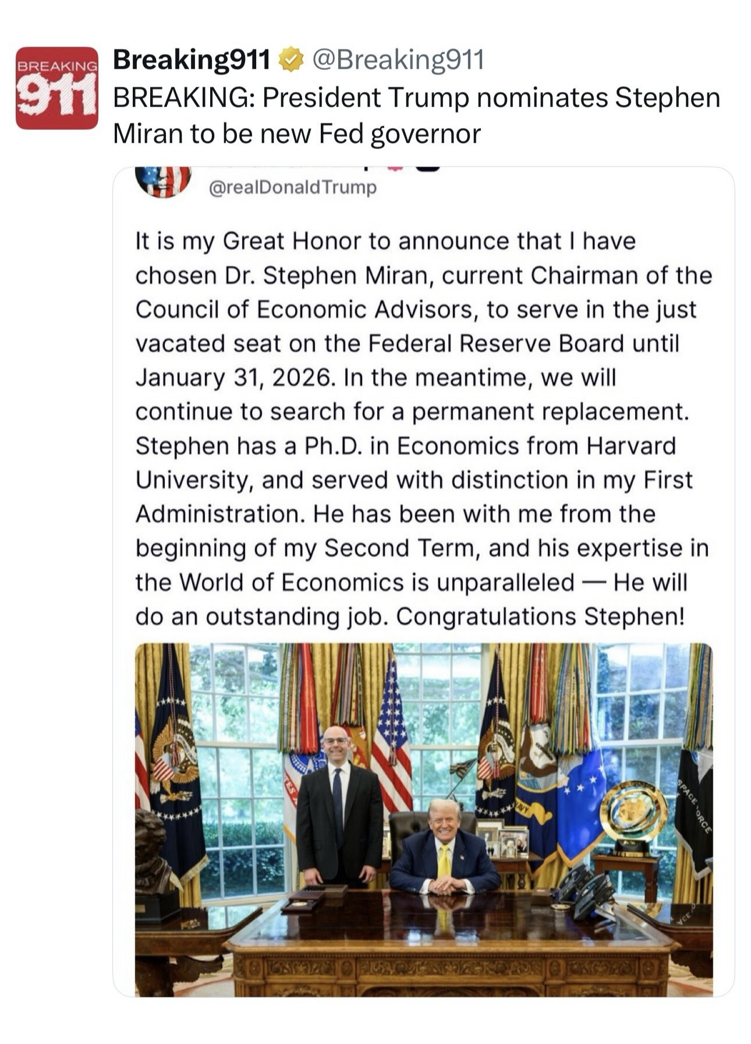
Task: Open the Breaking911 profile avatar
Action: tap(56, 87)
